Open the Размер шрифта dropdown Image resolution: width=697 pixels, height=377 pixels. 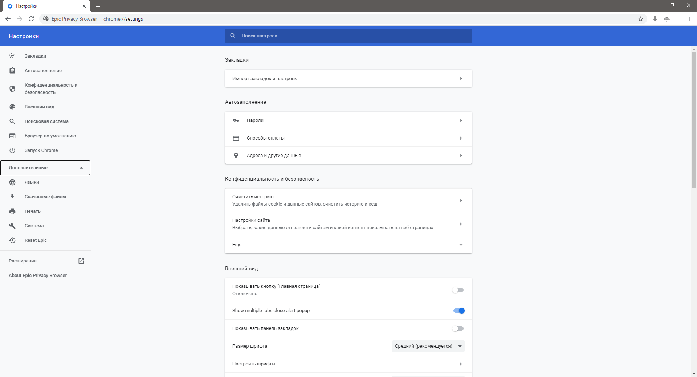click(x=428, y=346)
